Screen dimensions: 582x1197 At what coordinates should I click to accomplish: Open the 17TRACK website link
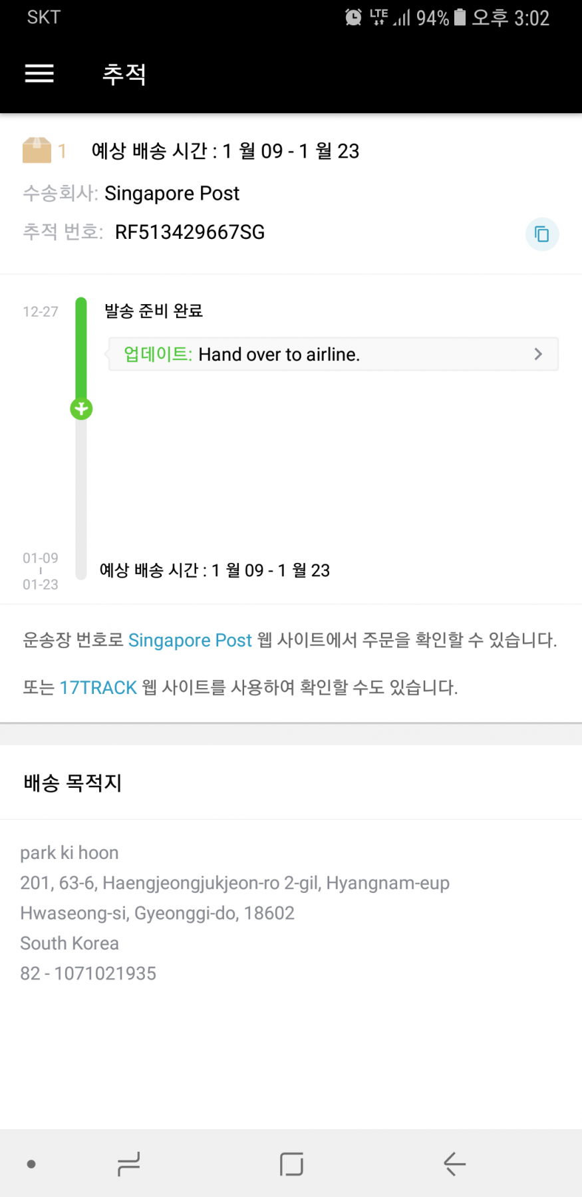(98, 687)
